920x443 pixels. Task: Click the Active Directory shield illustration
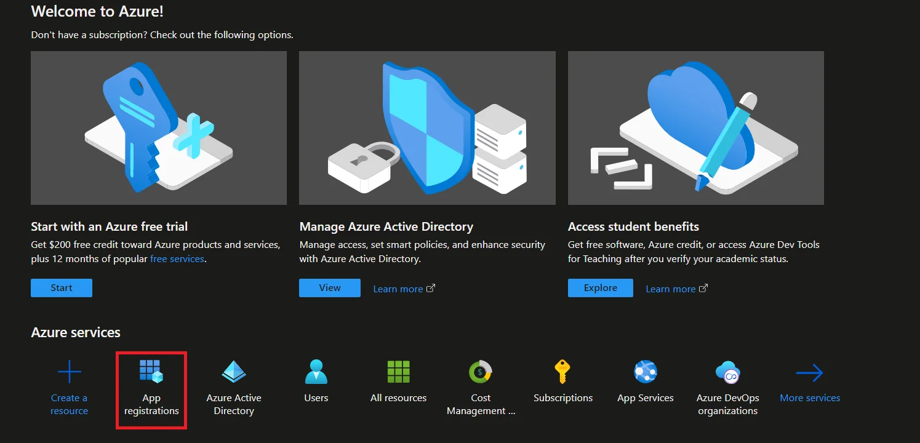point(427,128)
